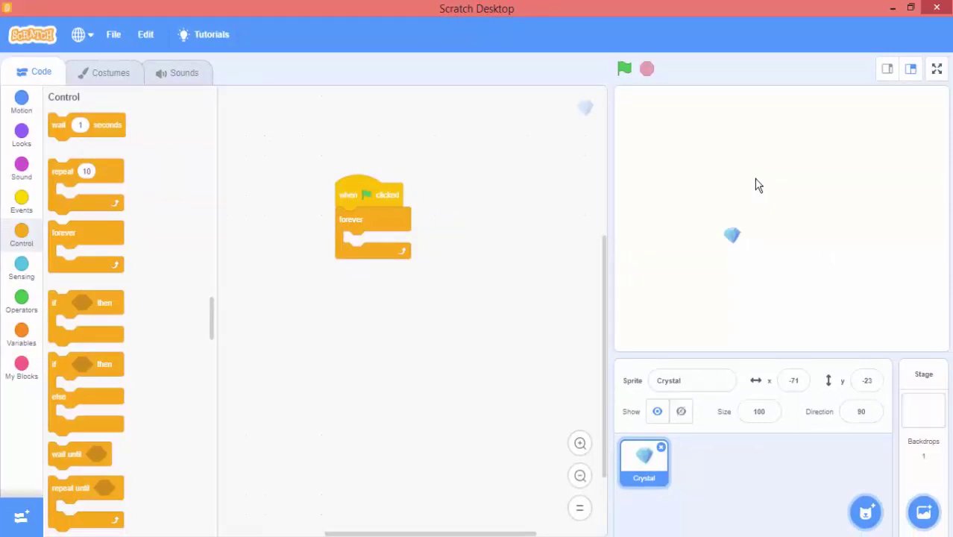Click the number 1 in wait block

[80, 125]
